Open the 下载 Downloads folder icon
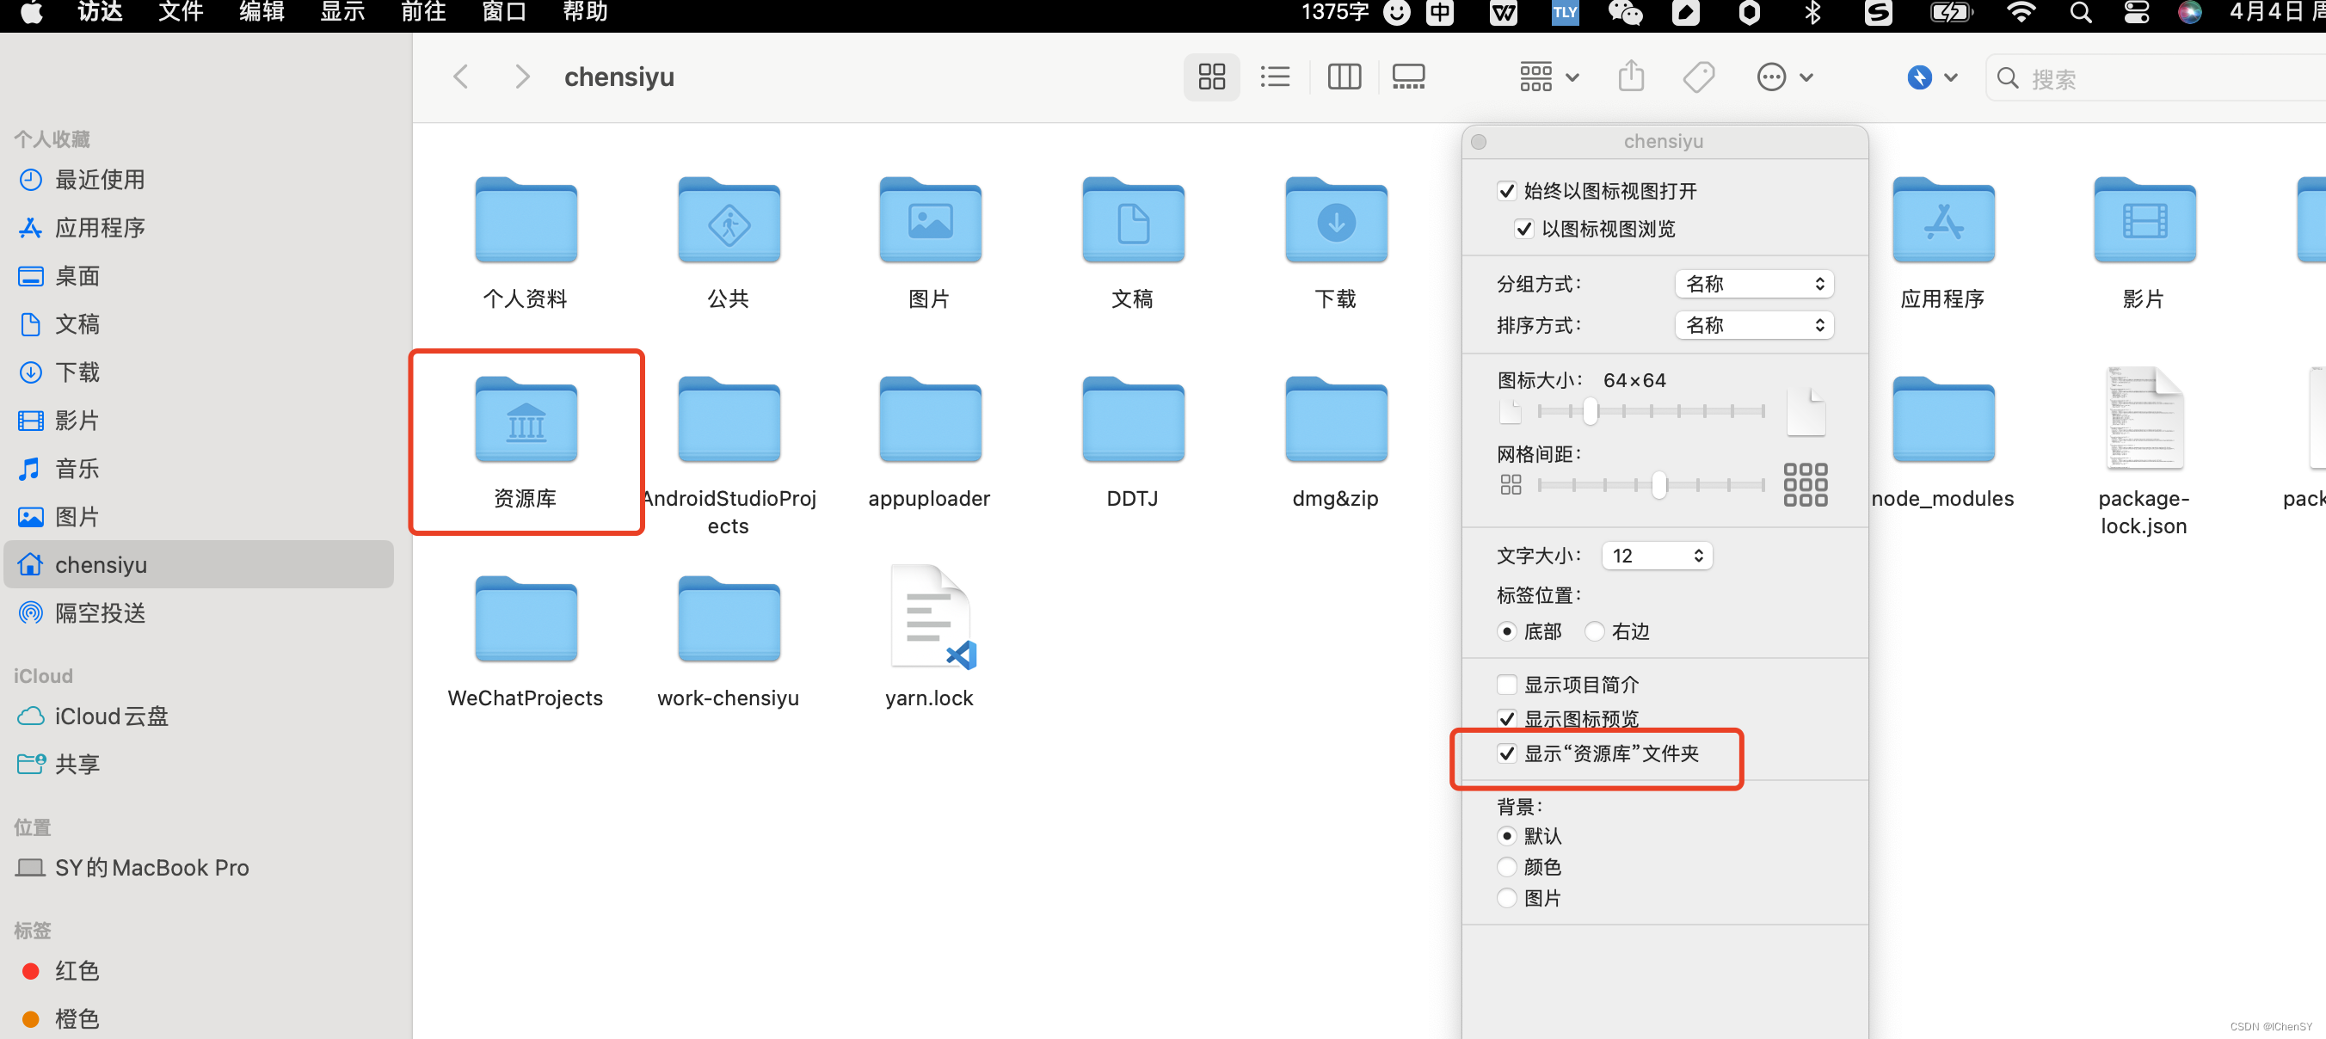Viewport: 2326px width, 1039px height. 1335,222
